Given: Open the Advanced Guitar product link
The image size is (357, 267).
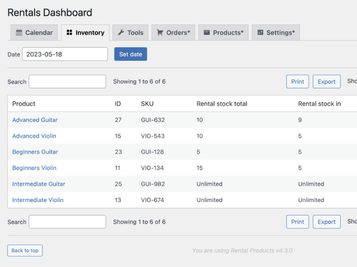Looking at the screenshot, I should (35, 120).
